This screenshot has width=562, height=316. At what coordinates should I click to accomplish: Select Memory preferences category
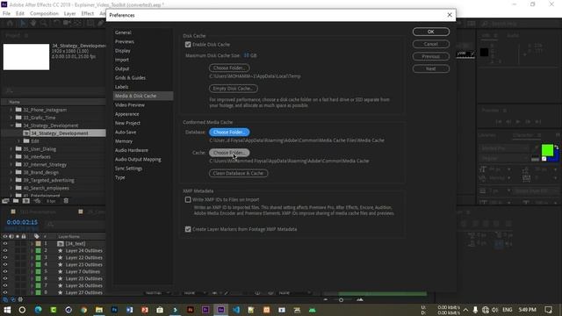point(124,141)
